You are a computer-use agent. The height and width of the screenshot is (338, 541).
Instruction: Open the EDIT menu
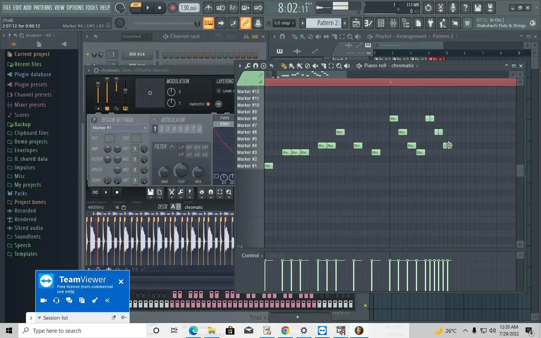tap(17, 7)
